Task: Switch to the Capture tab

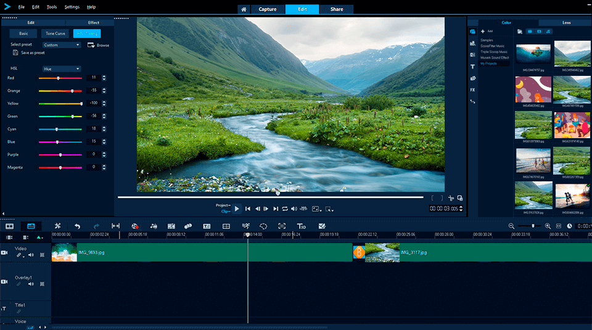Action: pos(267,9)
